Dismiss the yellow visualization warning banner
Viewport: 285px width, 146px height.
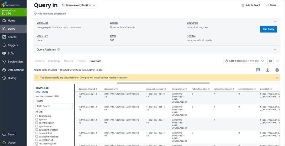pyautogui.click(x=277, y=78)
